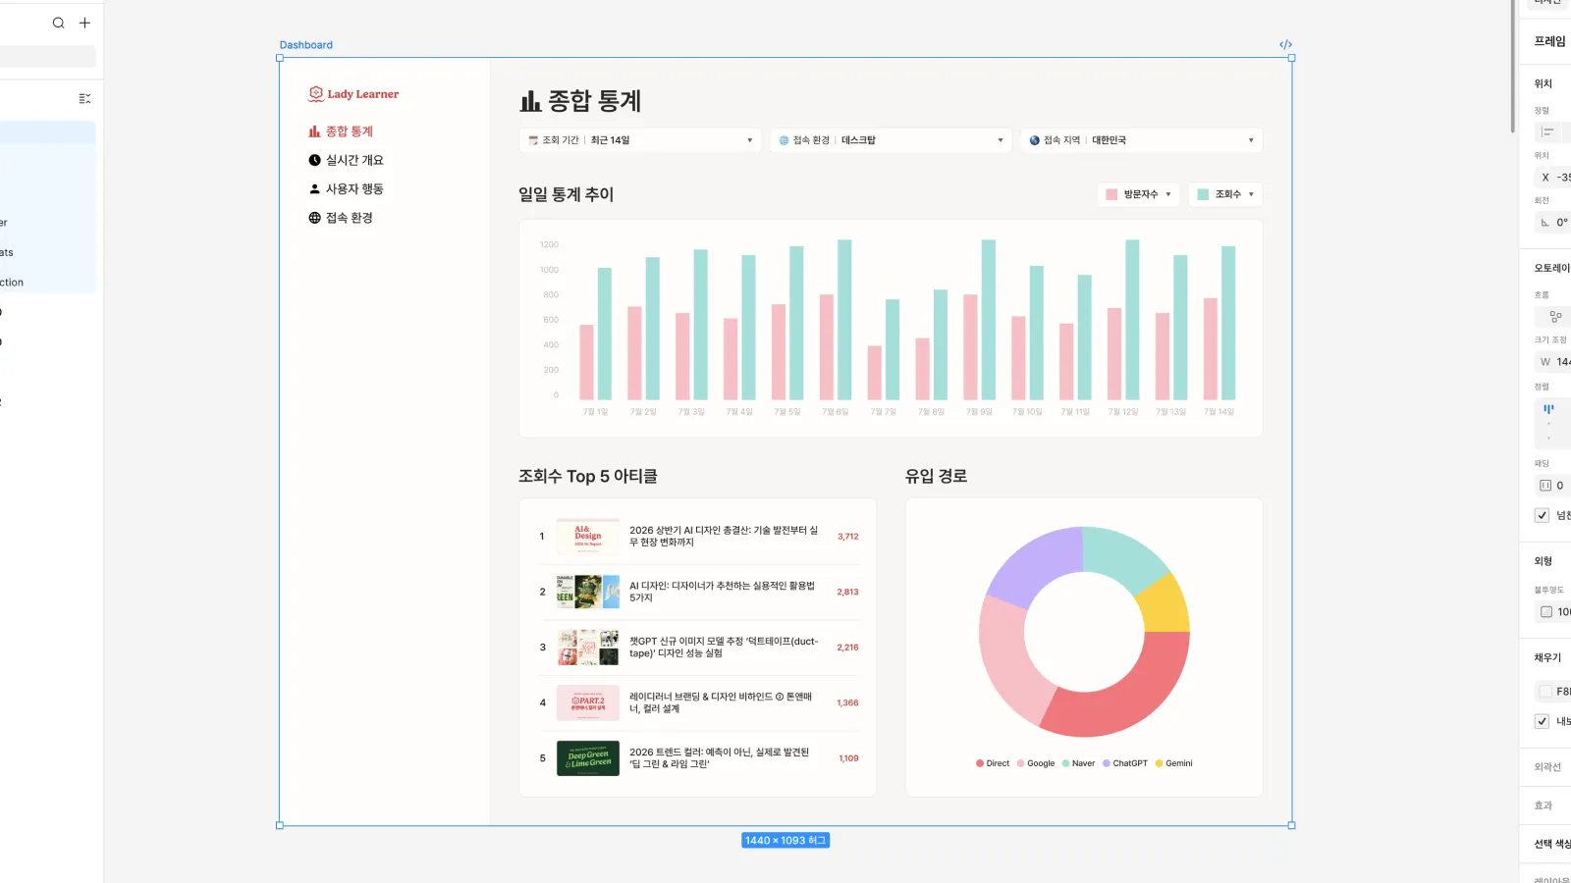The width and height of the screenshot is (1571, 883).
Task: Click the left-align icon under 정렬
Action: click(1547, 131)
